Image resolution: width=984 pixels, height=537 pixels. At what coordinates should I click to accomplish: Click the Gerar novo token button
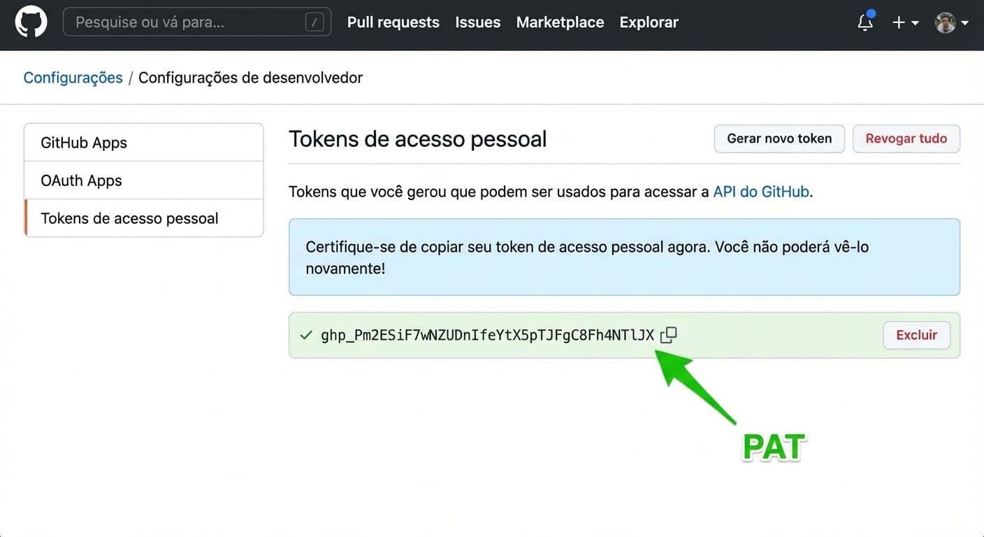pyautogui.click(x=779, y=138)
